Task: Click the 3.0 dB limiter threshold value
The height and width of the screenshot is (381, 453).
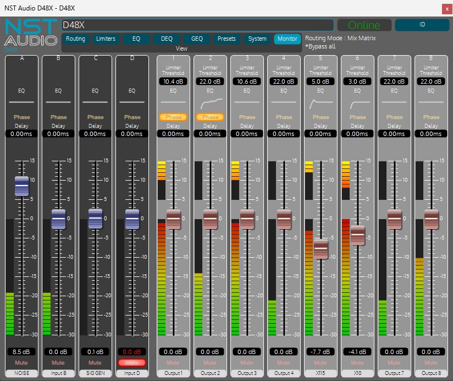Action: pos(357,81)
